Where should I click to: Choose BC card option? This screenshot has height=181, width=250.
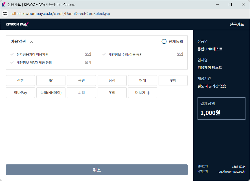coord(51,81)
